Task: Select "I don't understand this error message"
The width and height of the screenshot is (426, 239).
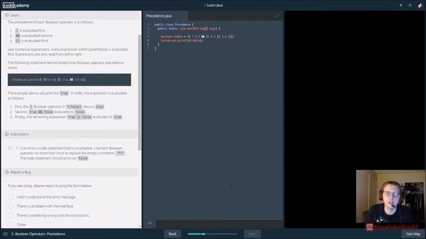Action: pyautogui.click(x=11, y=197)
